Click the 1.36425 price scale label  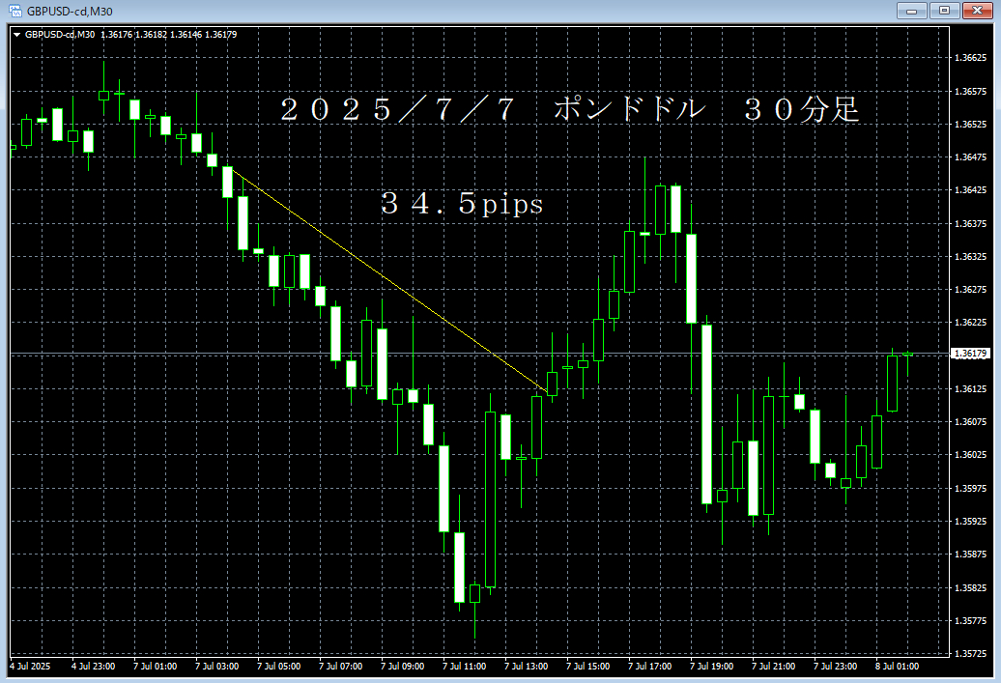(x=969, y=191)
